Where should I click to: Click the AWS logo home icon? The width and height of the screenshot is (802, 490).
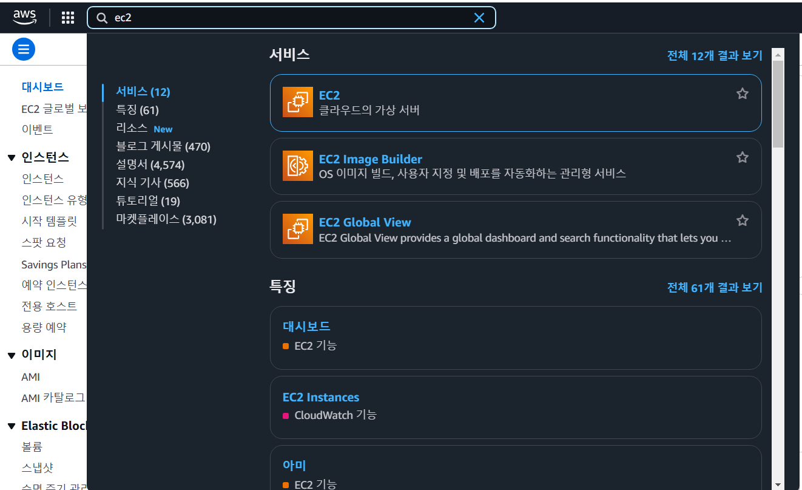tap(25, 17)
